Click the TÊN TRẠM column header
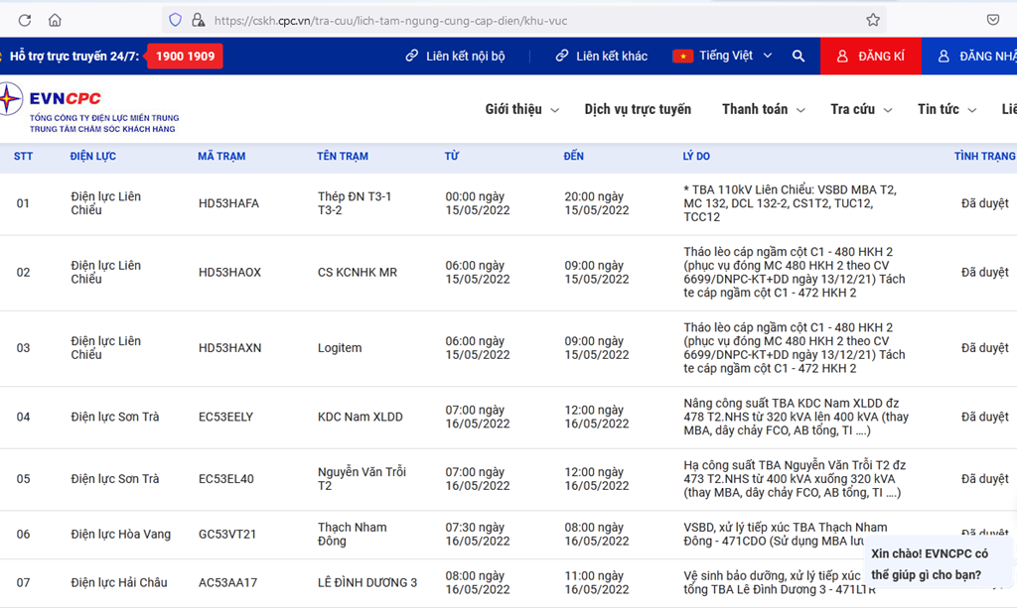Image resolution: width=1017 pixels, height=608 pixels. 343,156
